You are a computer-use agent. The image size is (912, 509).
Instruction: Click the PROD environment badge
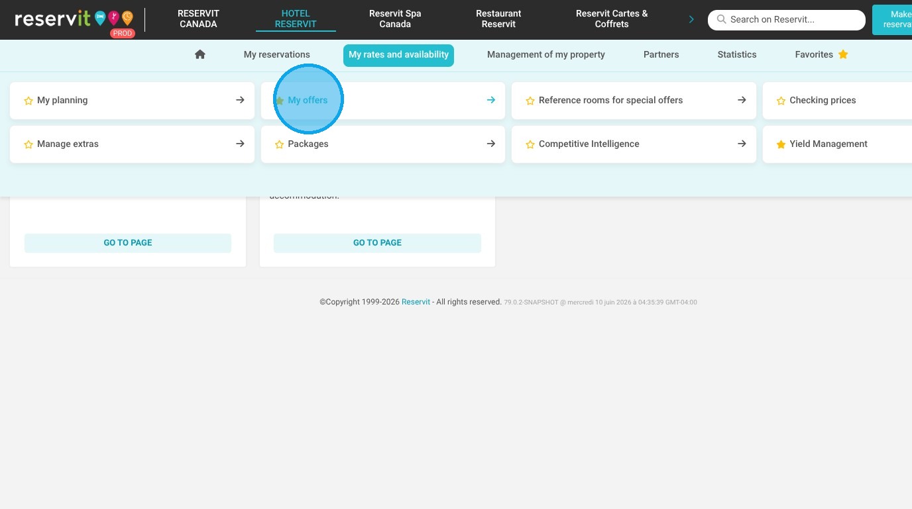tap(123, 33)
